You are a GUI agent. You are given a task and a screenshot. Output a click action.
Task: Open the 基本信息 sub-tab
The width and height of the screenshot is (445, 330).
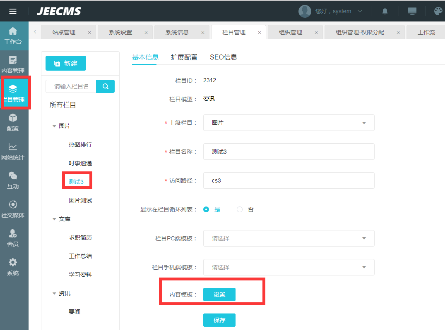pos(145,57)
